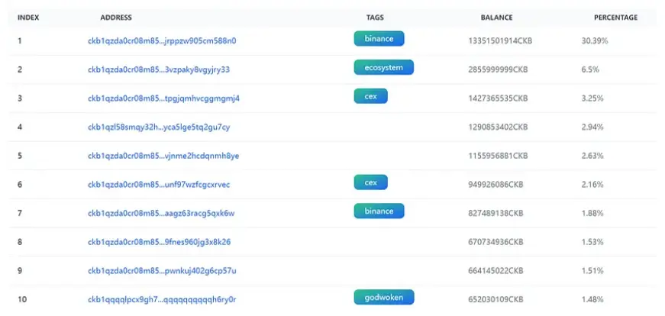Click the binance tag in row 1
This screenshot has width=665, height=316.
tap(379, 38)
